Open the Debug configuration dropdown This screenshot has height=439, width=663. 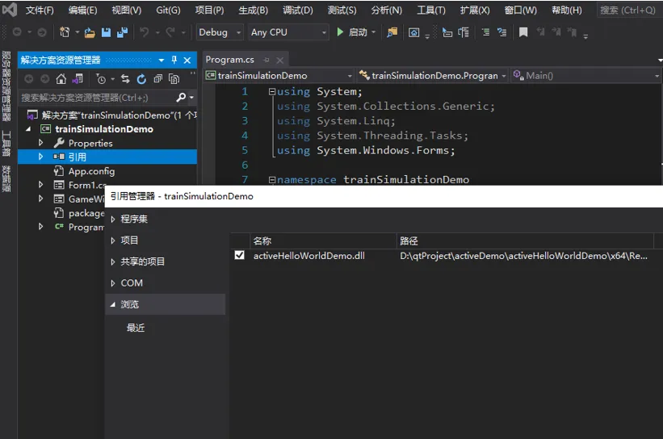[x=220, y=32]
